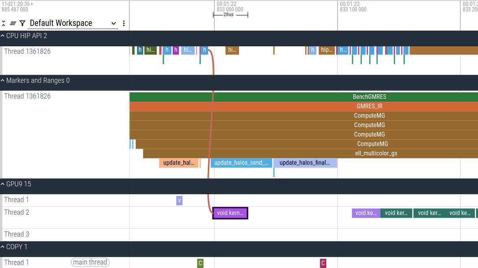
Task: Open the three-dot workspace options menu
Action: tap(124, 23)
